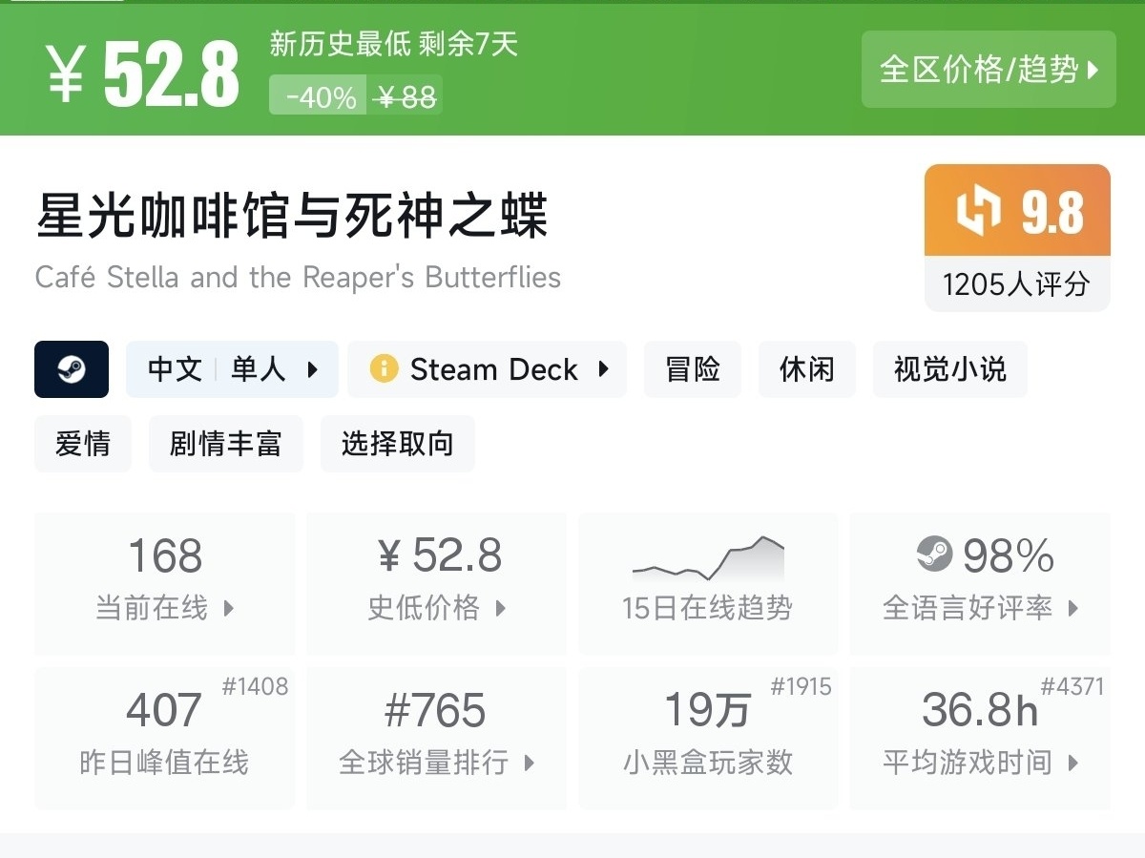
Task: Click the yellow Steam Deck info icon
Action: [x=384, y=369]
